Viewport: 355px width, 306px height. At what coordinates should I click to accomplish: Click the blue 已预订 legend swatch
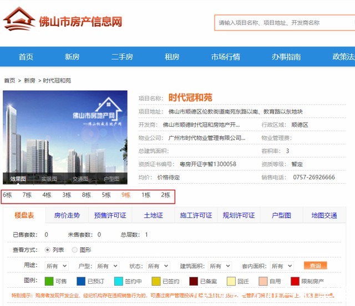81,282
